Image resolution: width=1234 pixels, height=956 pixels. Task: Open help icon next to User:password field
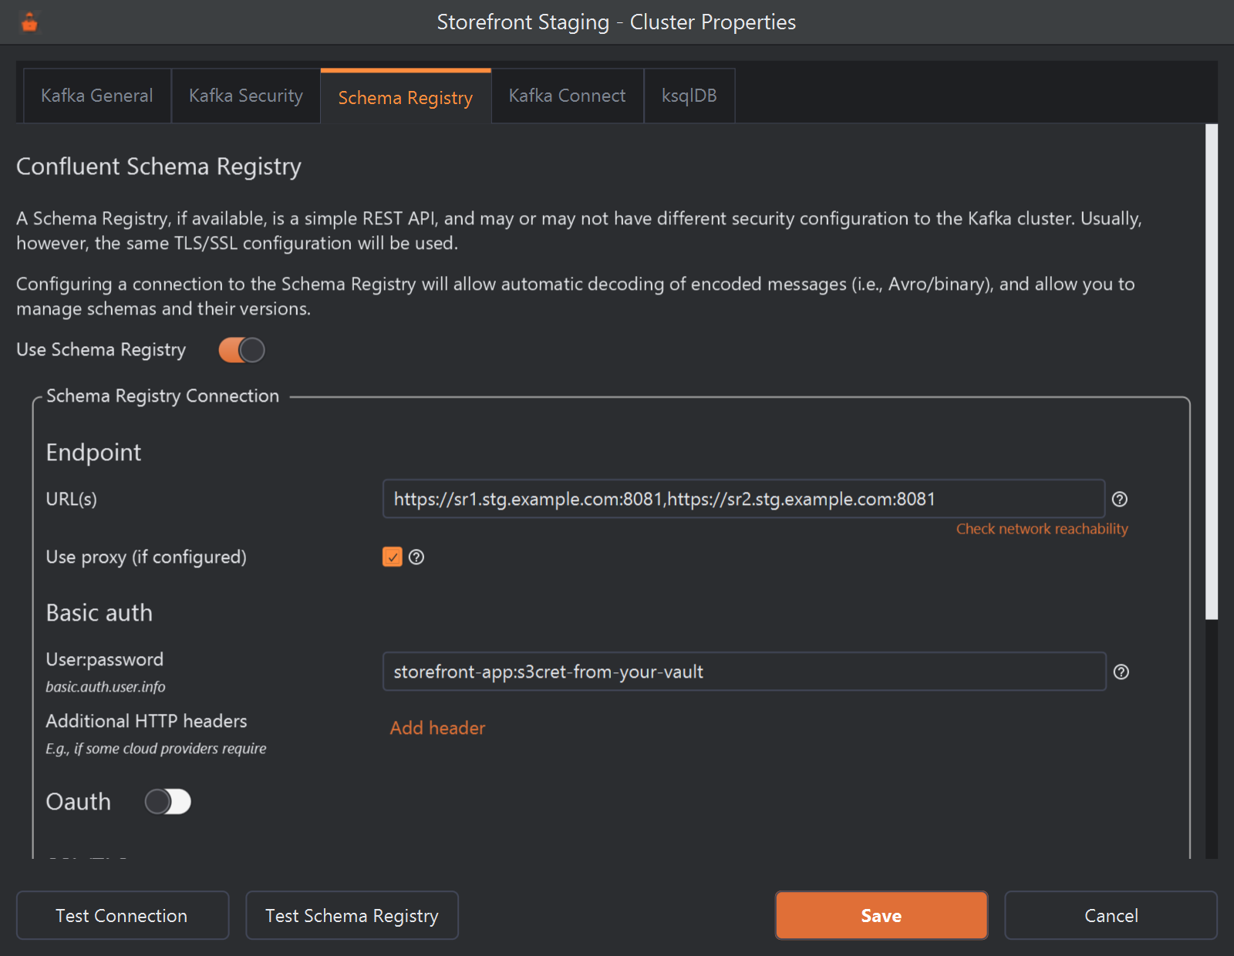click(1121, 672)
